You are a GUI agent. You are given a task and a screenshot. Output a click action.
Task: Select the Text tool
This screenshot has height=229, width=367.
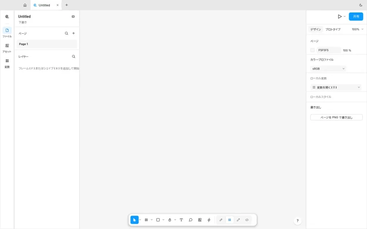[x=181, y=220]
